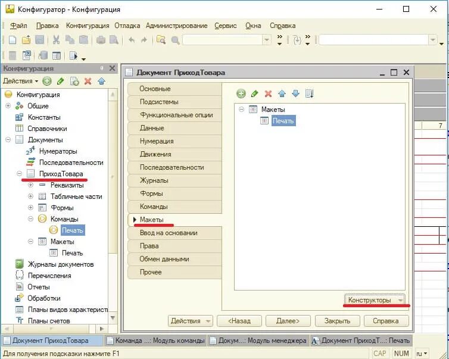The image size is (449, 359).
Task: Click the Далее> button
Action: 288,321
